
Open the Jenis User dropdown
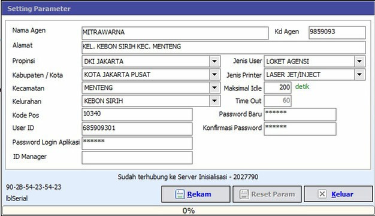[359, 62]
